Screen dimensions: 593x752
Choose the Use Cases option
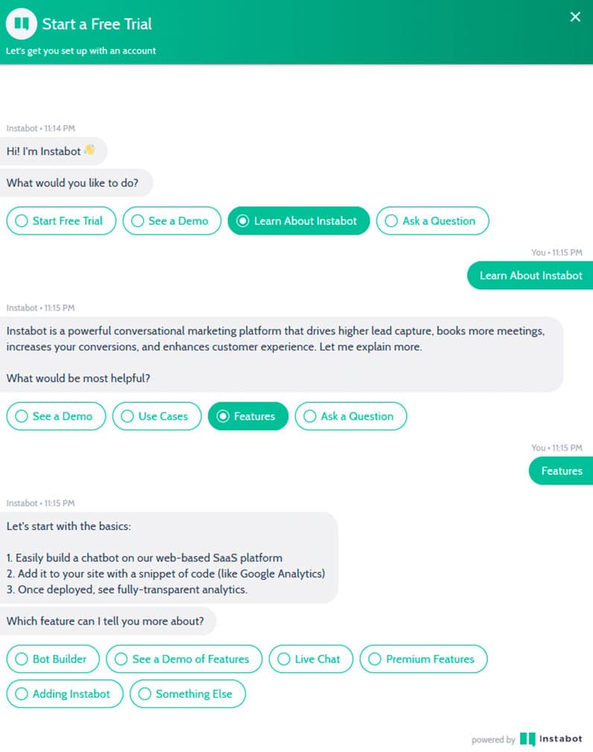156,416
